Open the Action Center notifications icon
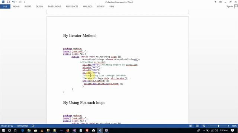Viewport: 238px width, 133px height. (x=232, y=130)
